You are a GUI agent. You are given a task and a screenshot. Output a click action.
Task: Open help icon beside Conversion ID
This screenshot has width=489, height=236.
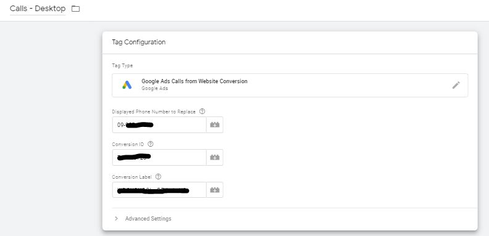[151, 144]
